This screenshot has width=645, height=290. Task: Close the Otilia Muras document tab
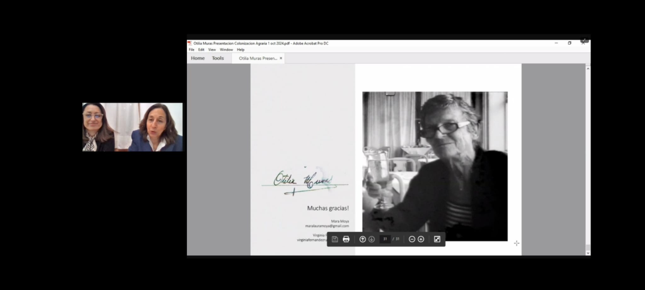click(281, 58)
